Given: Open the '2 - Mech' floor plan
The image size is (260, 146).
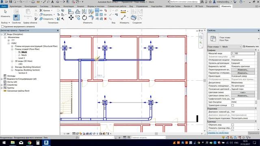Looking at the screenshot, I should tap(23, 55).
